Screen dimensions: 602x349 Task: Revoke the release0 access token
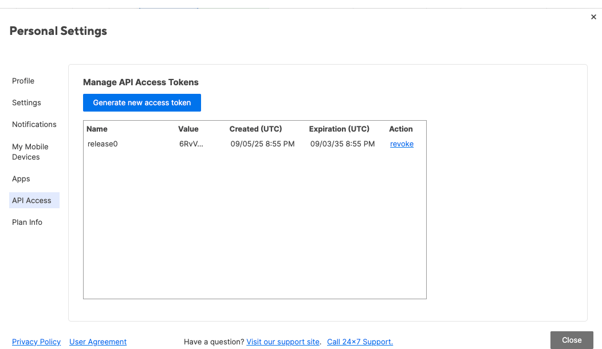tap(402, 144)
